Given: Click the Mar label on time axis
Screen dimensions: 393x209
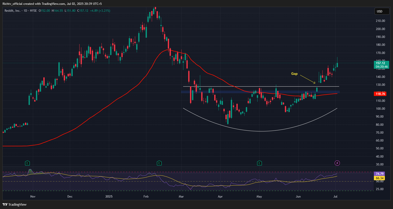Looking at the screenshot, I should pos(181,197).
